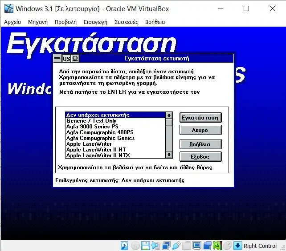The image size is (286, 251).
Task: Click the shared folders status icon
Action: click(186, 246)
